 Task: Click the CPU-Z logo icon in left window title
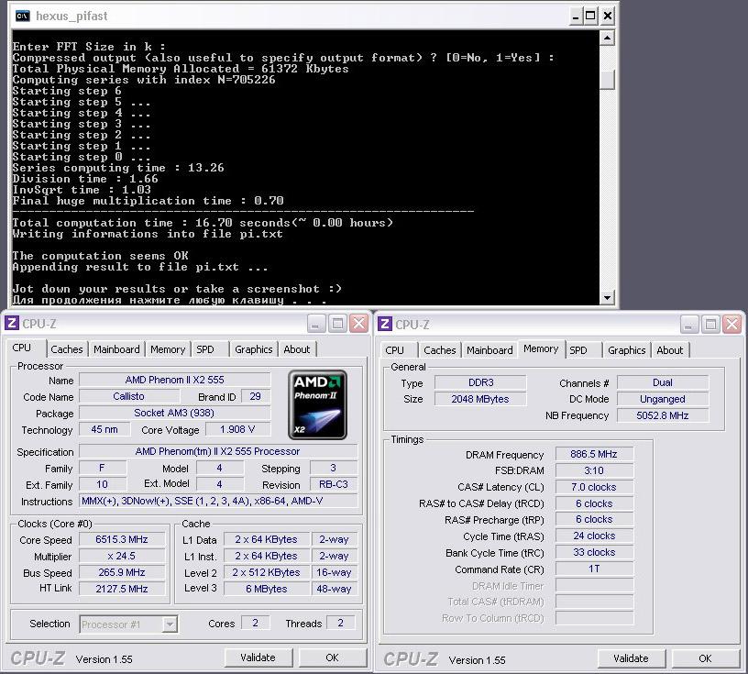pyautogui.click(x=12, y=323)
